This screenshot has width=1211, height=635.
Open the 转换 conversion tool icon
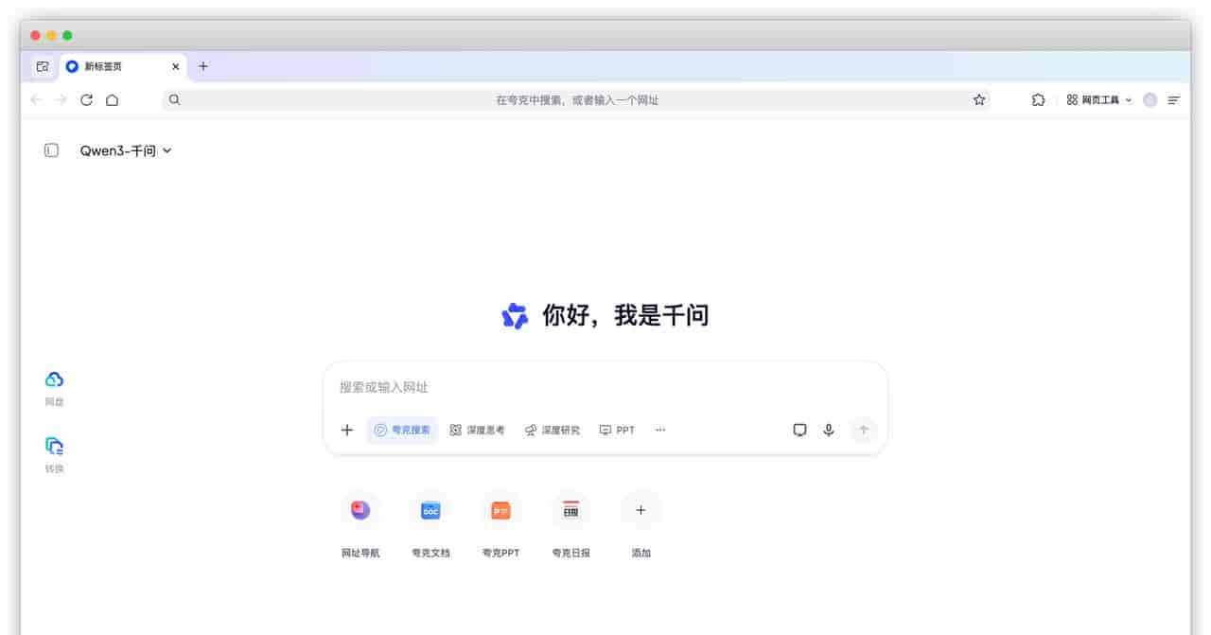point(54,453)
